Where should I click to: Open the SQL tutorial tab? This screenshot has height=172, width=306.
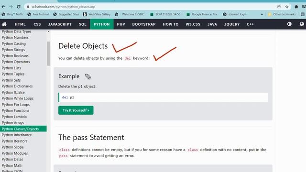[83, 24]
